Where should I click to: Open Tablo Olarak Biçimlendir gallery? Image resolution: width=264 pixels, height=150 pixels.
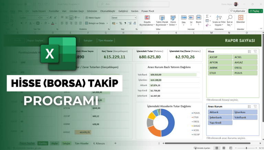pyautogui.click(x=162, y=21)
